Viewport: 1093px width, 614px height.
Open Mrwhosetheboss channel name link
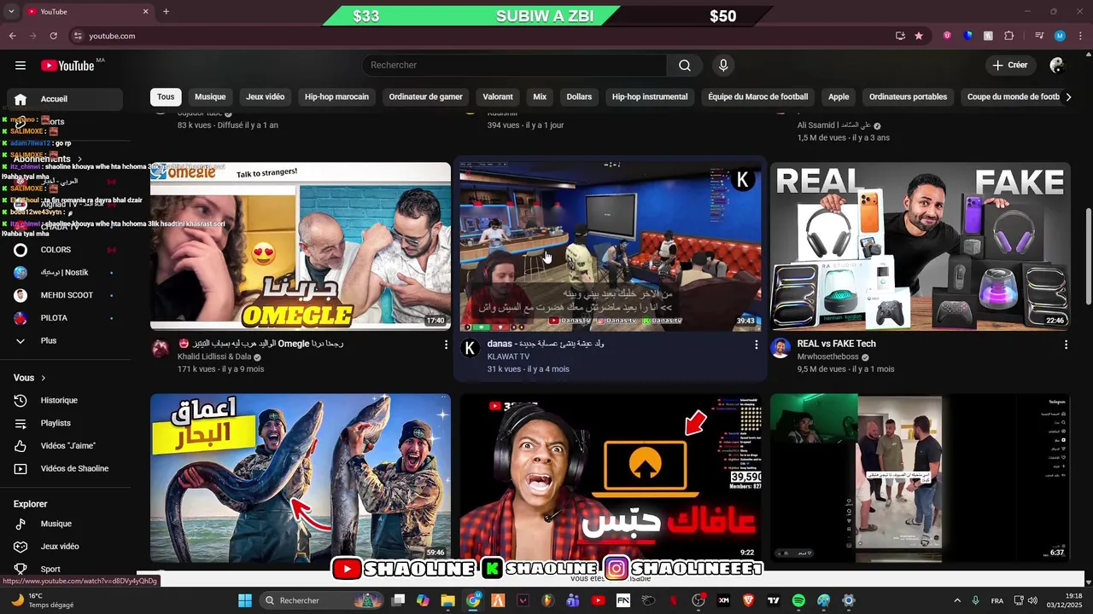(x=828, y=357)
